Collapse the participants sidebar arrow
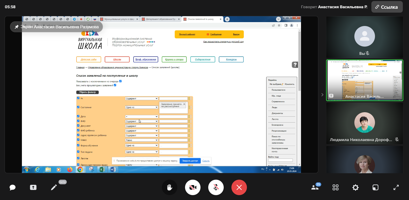 (x=322, y=95)
